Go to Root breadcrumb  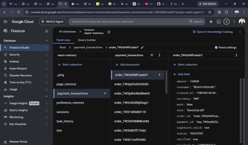tap(63, 47)
